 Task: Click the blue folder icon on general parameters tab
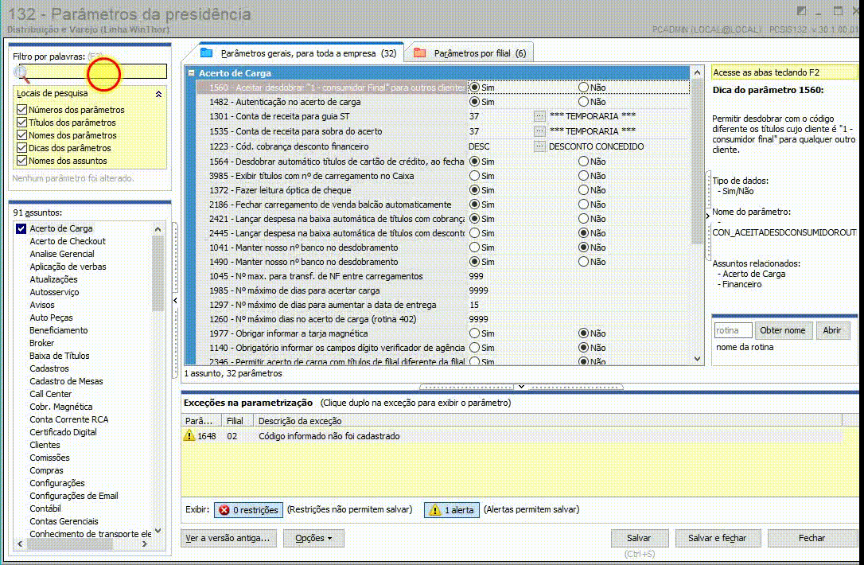(207, 53)
